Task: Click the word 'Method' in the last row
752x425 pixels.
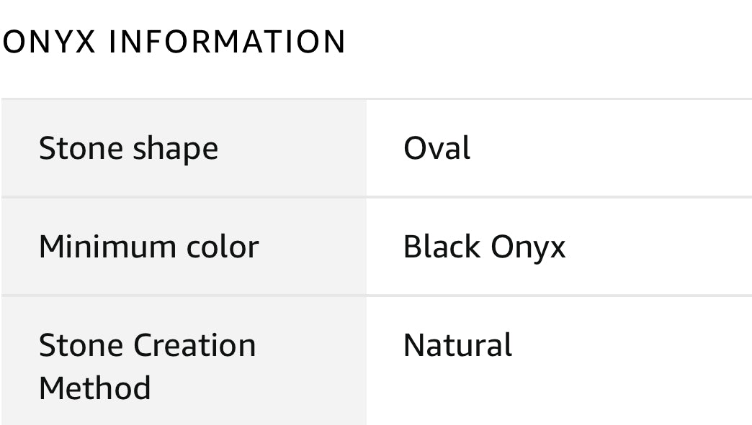Action: pos(95,388)
